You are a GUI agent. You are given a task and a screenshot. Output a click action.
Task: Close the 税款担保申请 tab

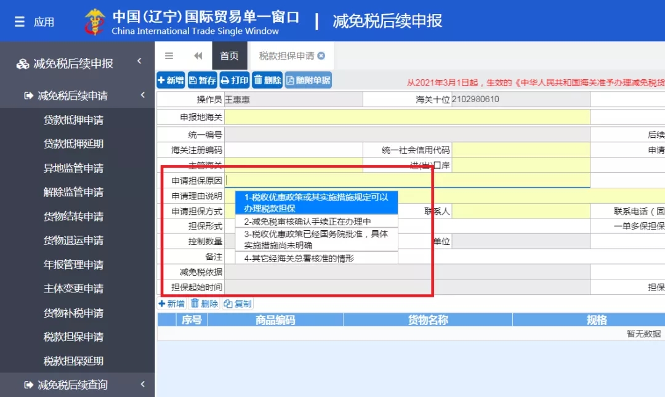tap(321, 56)
